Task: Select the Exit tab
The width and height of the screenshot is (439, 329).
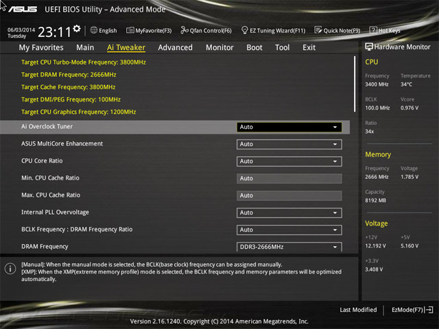Action: (309, 47)
